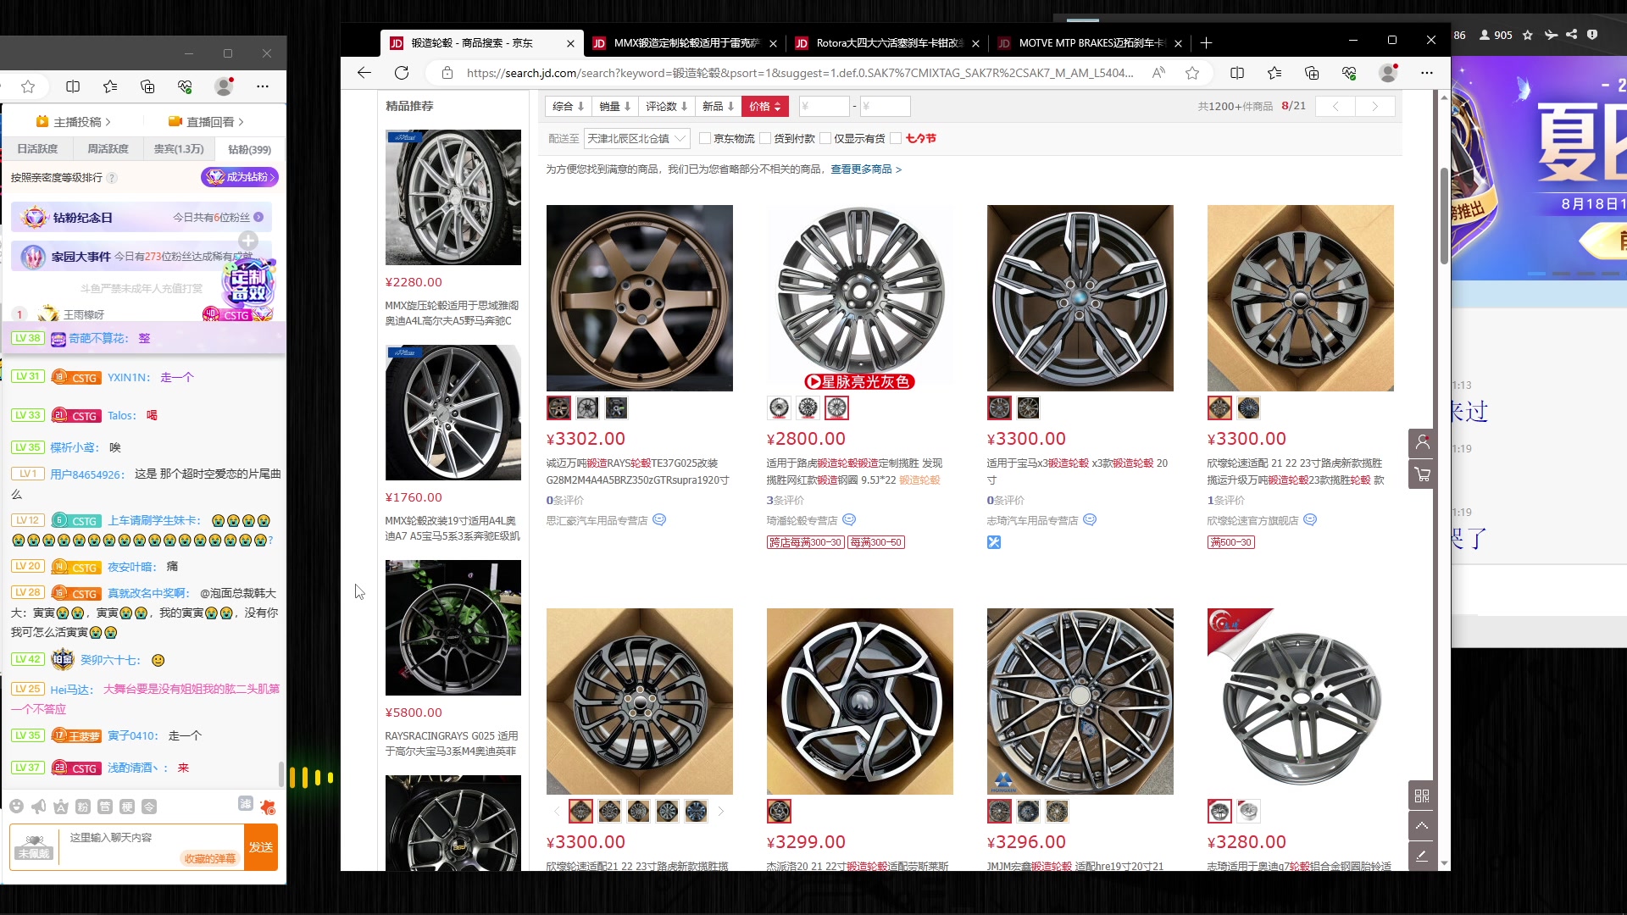Open favorites star in left window toolbar
Screen dimensions: 1627x915
tap(110, 86)
